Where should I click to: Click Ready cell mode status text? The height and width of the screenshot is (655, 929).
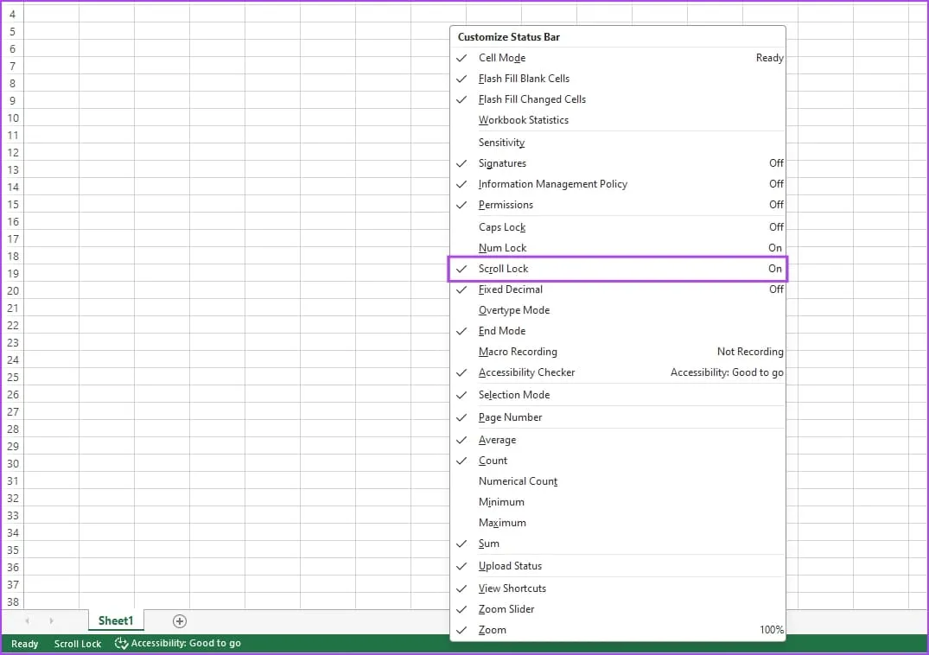click(x=25, y=644)
